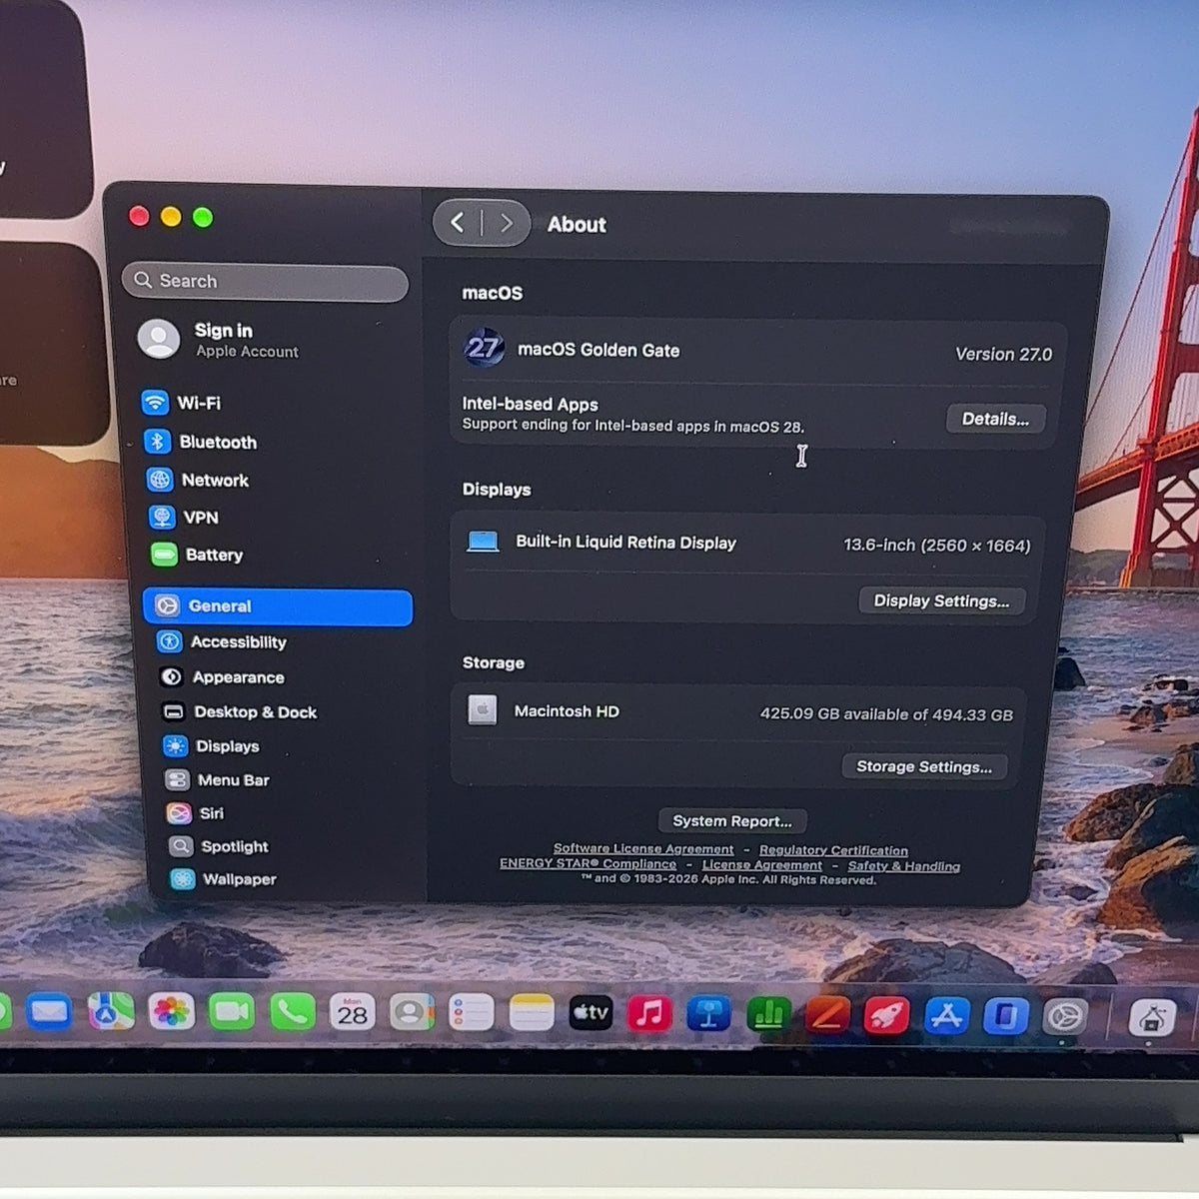The image size is (1199, 1199).
Task: Open the ENERGY STAR Compliance link
Action: click(x=588, y=863)
